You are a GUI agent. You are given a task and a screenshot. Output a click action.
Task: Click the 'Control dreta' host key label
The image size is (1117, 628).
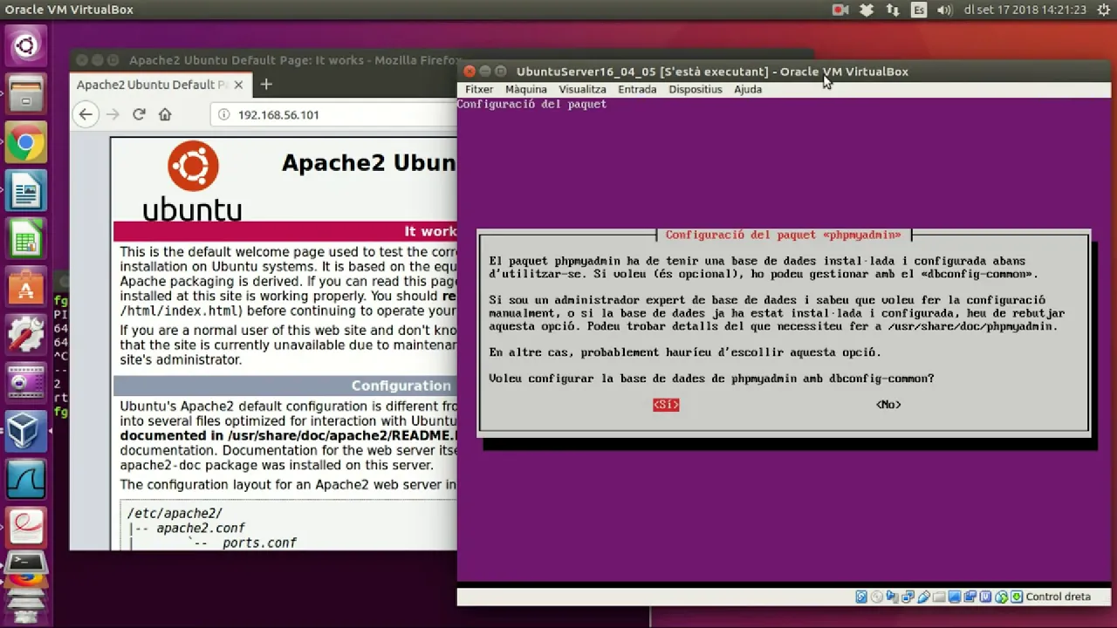(1058, 597)
